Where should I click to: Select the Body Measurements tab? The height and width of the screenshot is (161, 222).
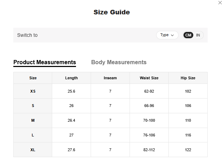(119, 62)
